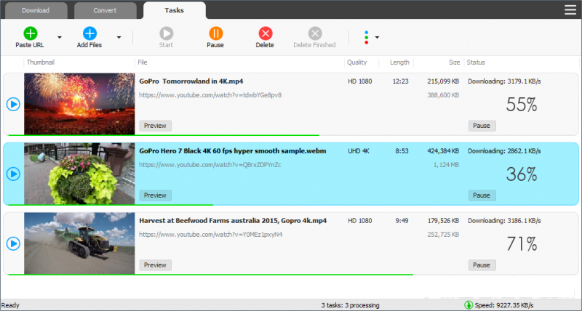
Task: Play the GoPro Tomorrowland task using its blue play icon
Action: click(x=13, y=104)
